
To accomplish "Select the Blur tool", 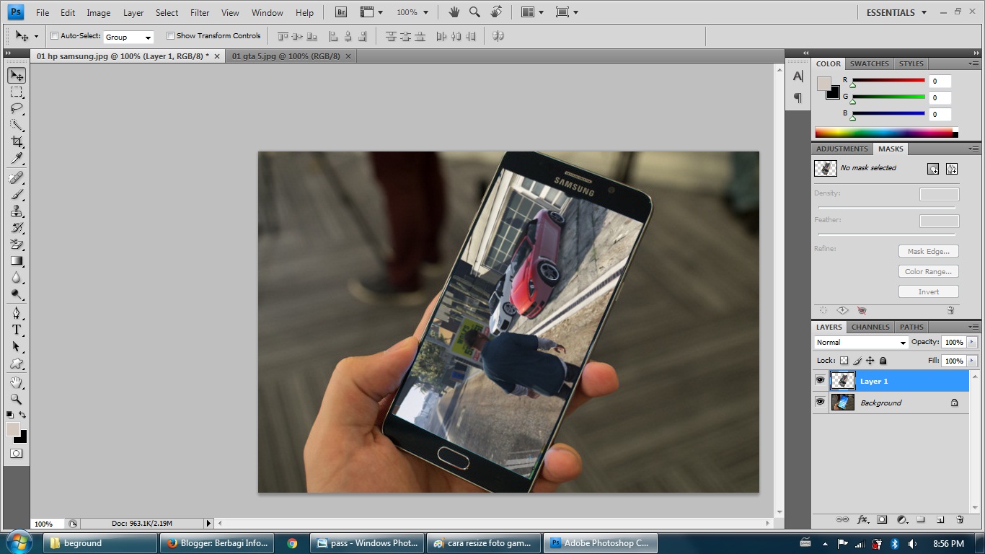I will click(x=17, y=278).
